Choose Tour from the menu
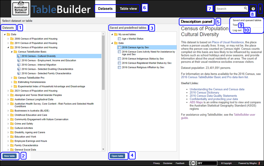 coord(235,25)
